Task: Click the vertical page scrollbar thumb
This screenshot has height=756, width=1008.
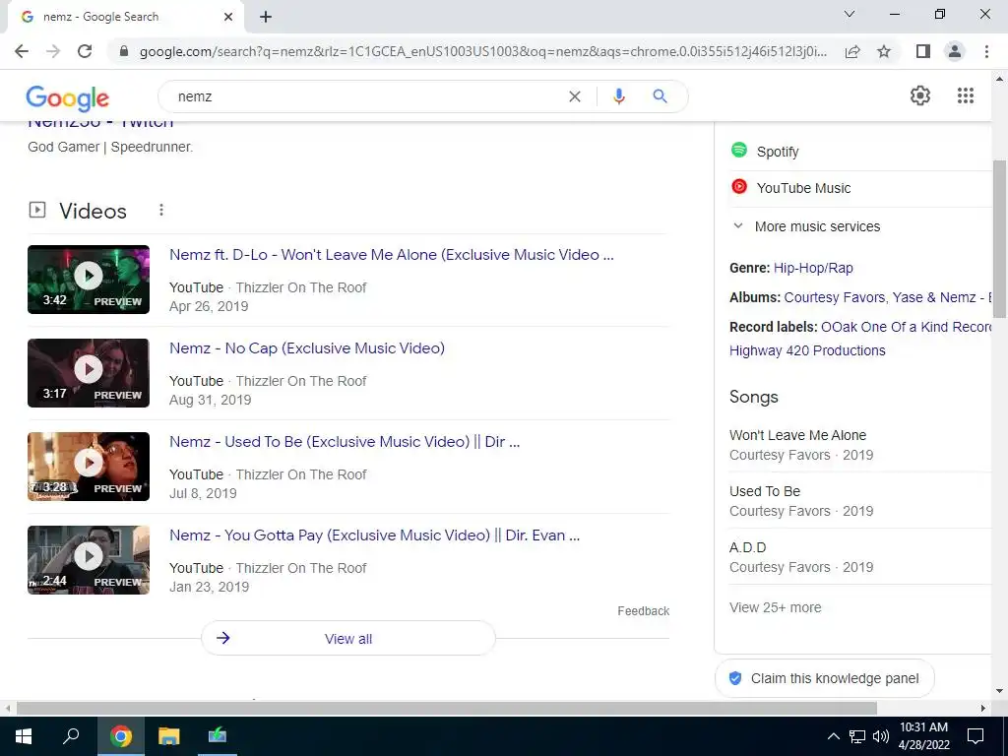Action: [x=1000, y=238]
